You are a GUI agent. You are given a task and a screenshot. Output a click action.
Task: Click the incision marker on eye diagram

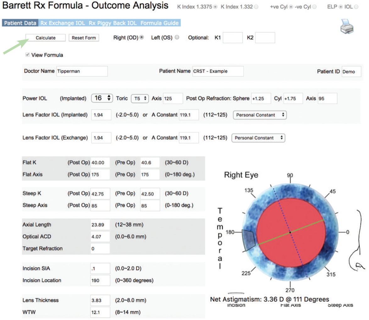click(249, 240)
